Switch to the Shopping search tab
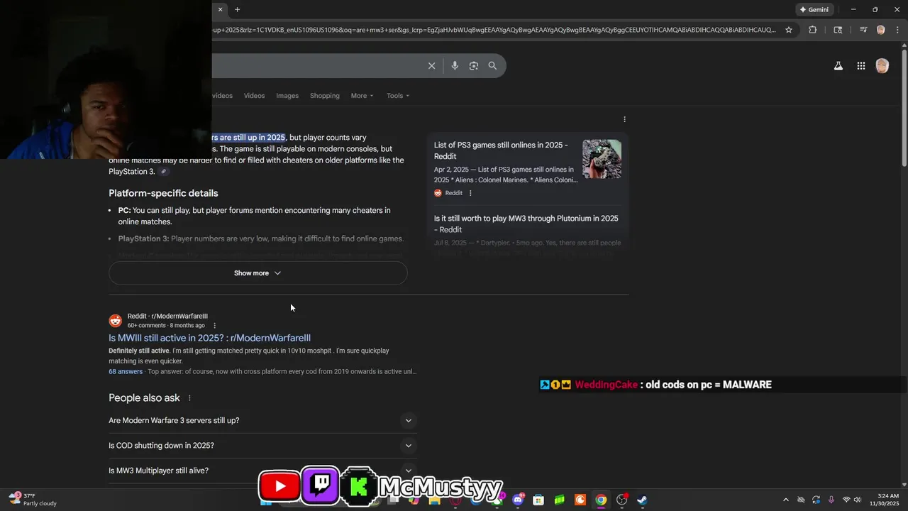 point(325,96)
